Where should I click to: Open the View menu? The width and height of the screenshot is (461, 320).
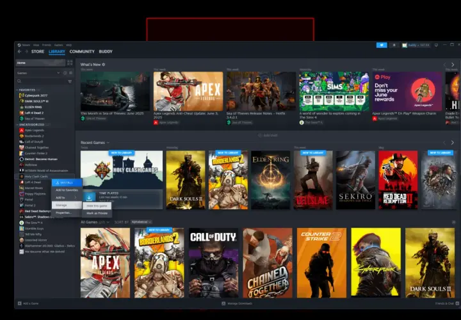(36, 45)
